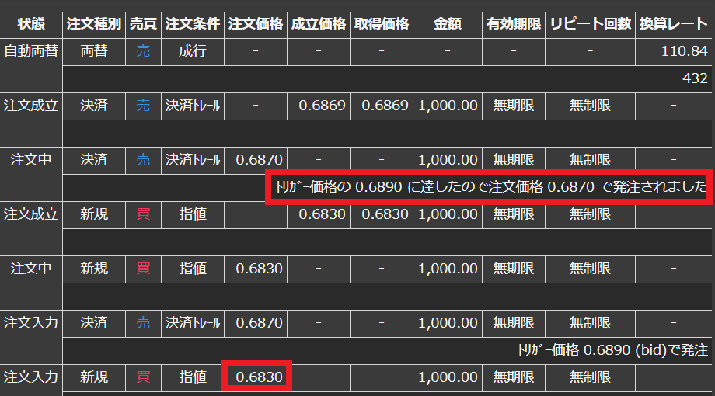Click 無制限 in the 注文入力 新規 row
Screen dimensions: 715x396
point(590,377)
